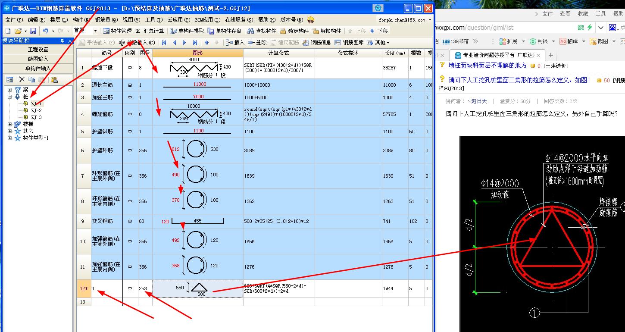Click 单构件存盘 in the toolbar
Image resolution: width=625 pixels, height=332 pixels.
point(225,31)
